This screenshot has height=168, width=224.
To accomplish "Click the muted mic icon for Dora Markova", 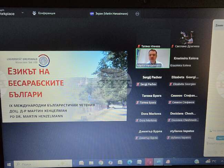I will [x=138, y=120].
